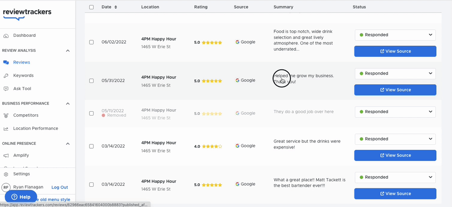Open review 'Food is top notch'
The width and height of the screenshot is (452, 207).
click(x=303, y=40)
